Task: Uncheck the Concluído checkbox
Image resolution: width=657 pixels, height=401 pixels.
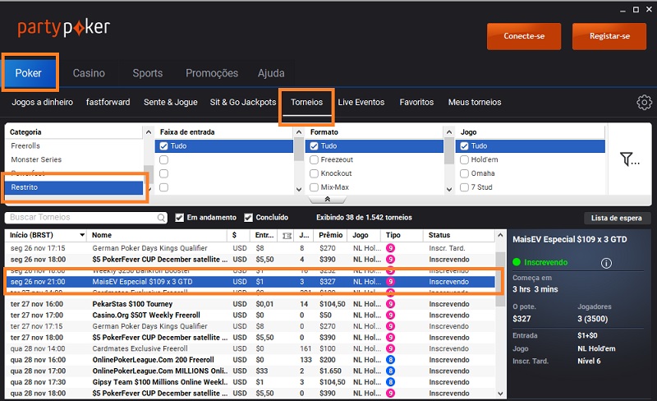Action: 249,218
